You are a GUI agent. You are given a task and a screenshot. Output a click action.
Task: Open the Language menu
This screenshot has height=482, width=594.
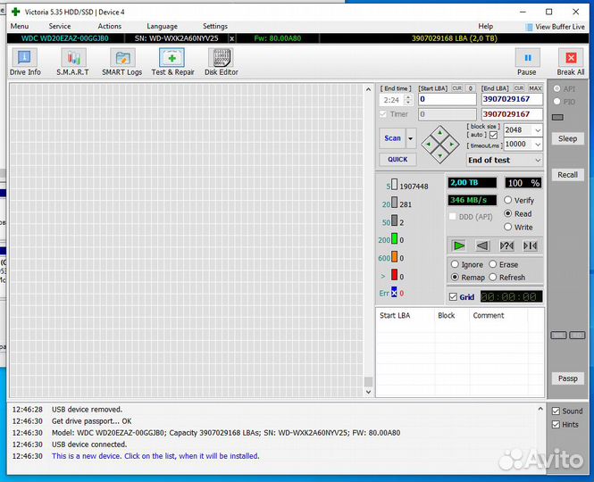pos(162,27)
